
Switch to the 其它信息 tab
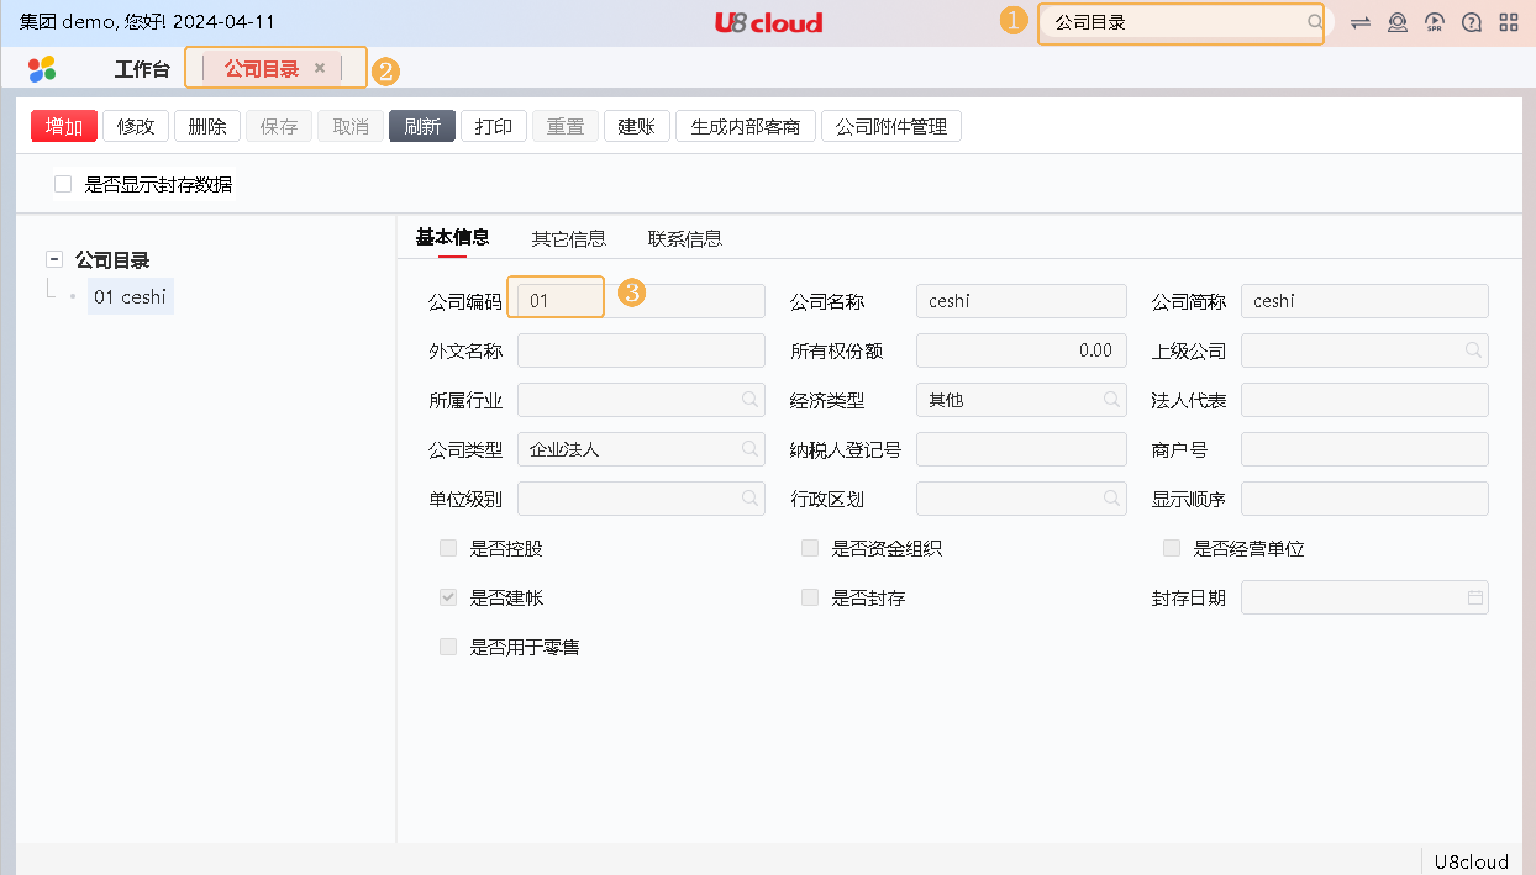tap(568, 238)
